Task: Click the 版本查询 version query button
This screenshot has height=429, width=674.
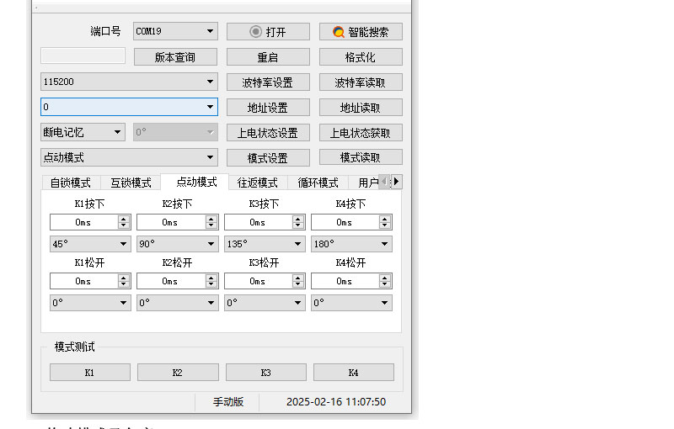Action: [x=175, y=57]
